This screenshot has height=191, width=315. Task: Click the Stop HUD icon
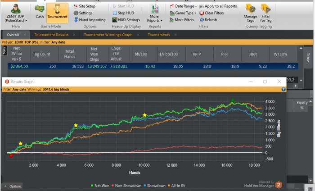point(115,13)
